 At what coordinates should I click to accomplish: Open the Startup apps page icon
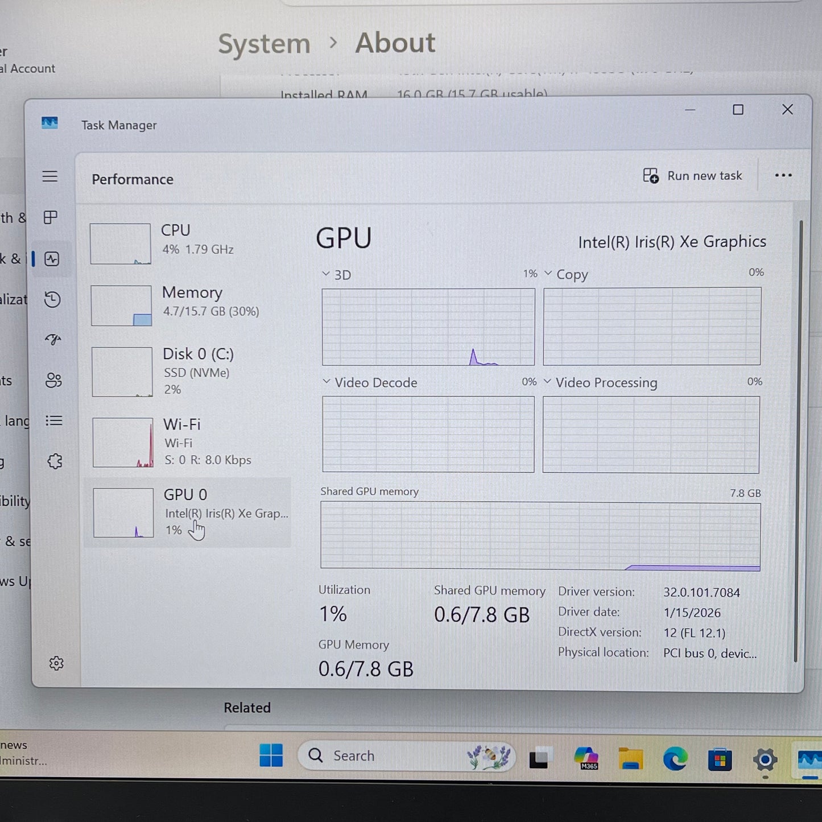pyautogui.click(x=53, y=340)
